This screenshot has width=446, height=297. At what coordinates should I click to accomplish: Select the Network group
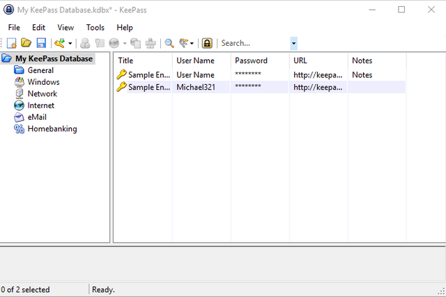(x=42, y=93)
